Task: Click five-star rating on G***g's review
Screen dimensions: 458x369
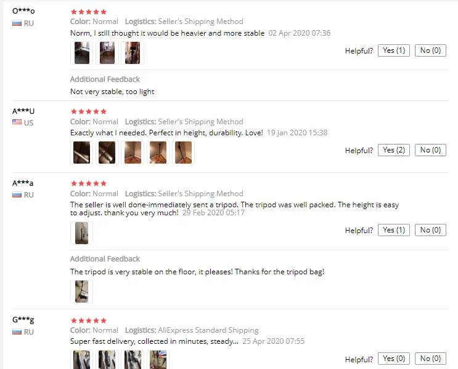Action: (89, 320)
